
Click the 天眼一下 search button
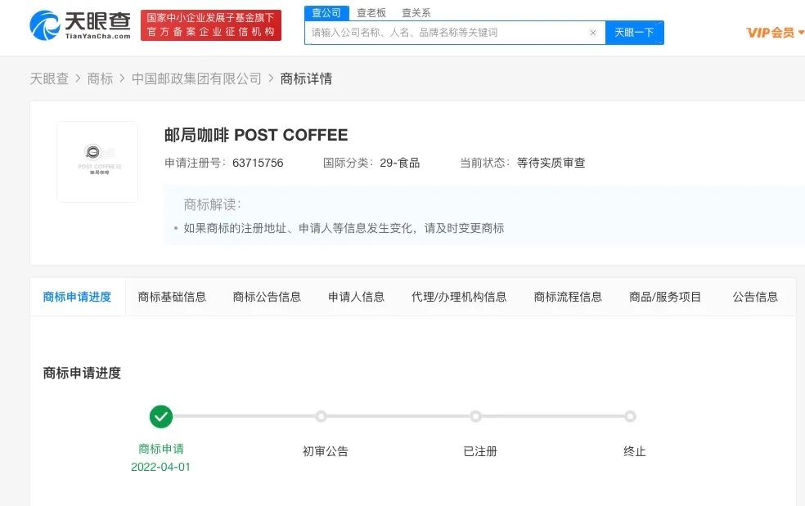(x=634, y=30)
